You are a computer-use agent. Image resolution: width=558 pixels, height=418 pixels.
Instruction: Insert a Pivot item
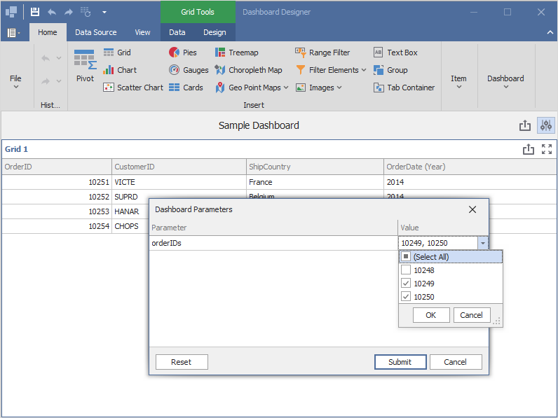(x=85, y=66)
